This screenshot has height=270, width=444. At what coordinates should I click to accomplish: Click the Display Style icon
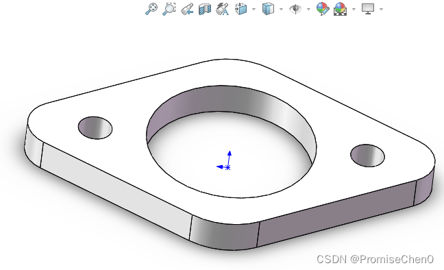tap(268, 9)
